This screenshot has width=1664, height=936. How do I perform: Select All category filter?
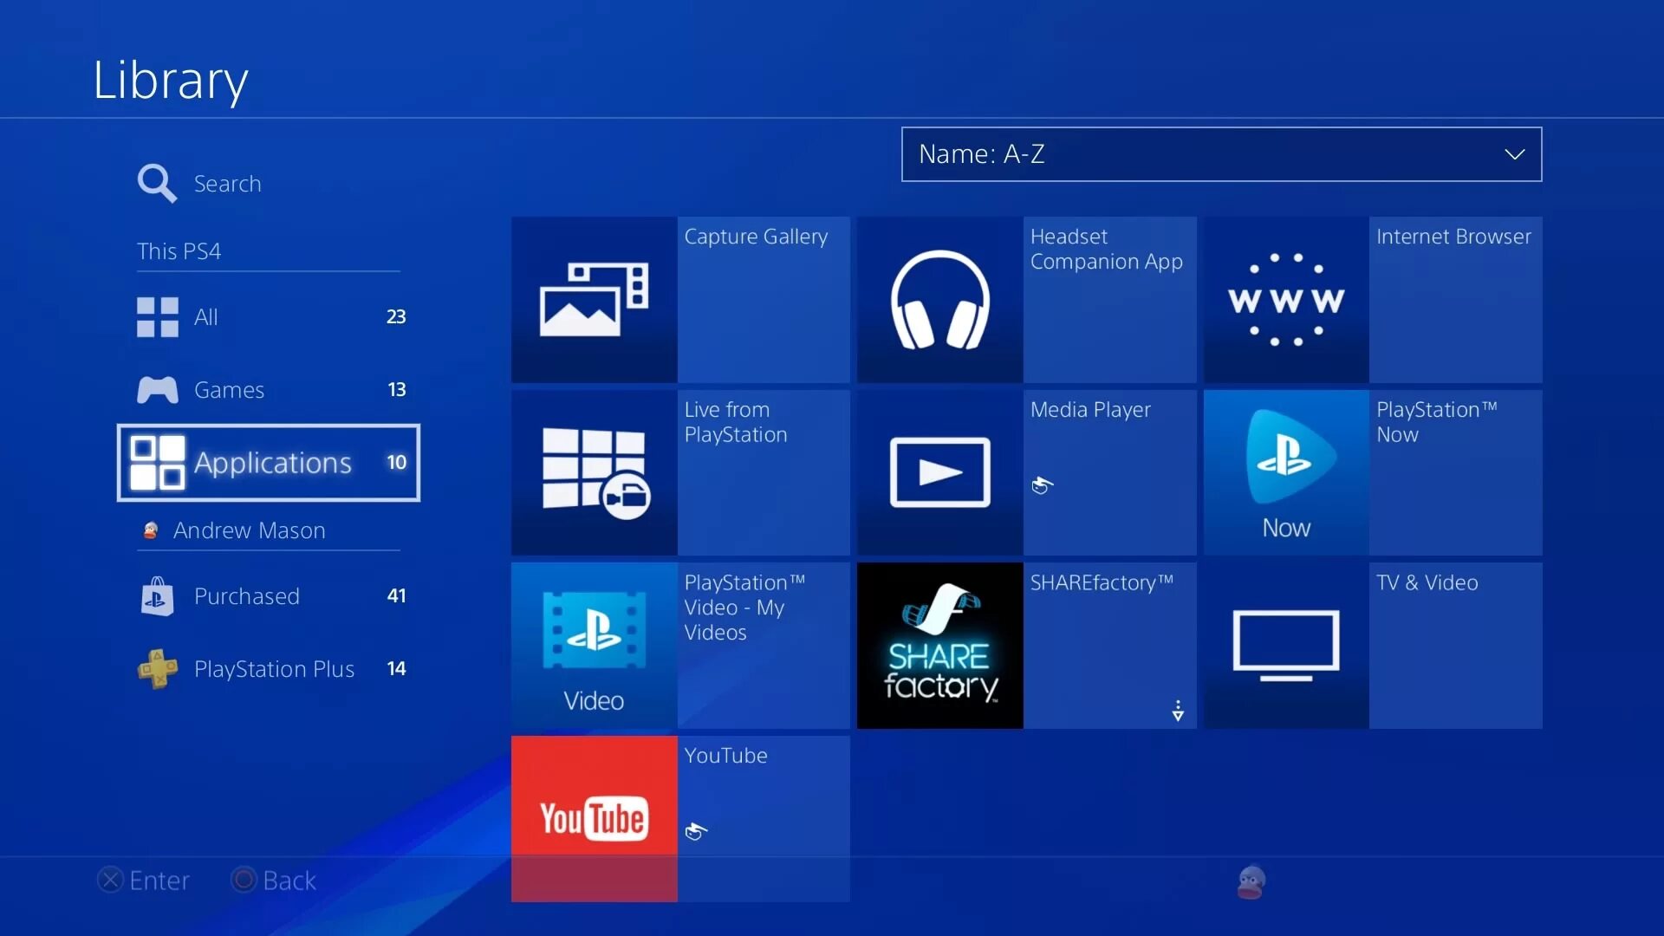[270, 315]
